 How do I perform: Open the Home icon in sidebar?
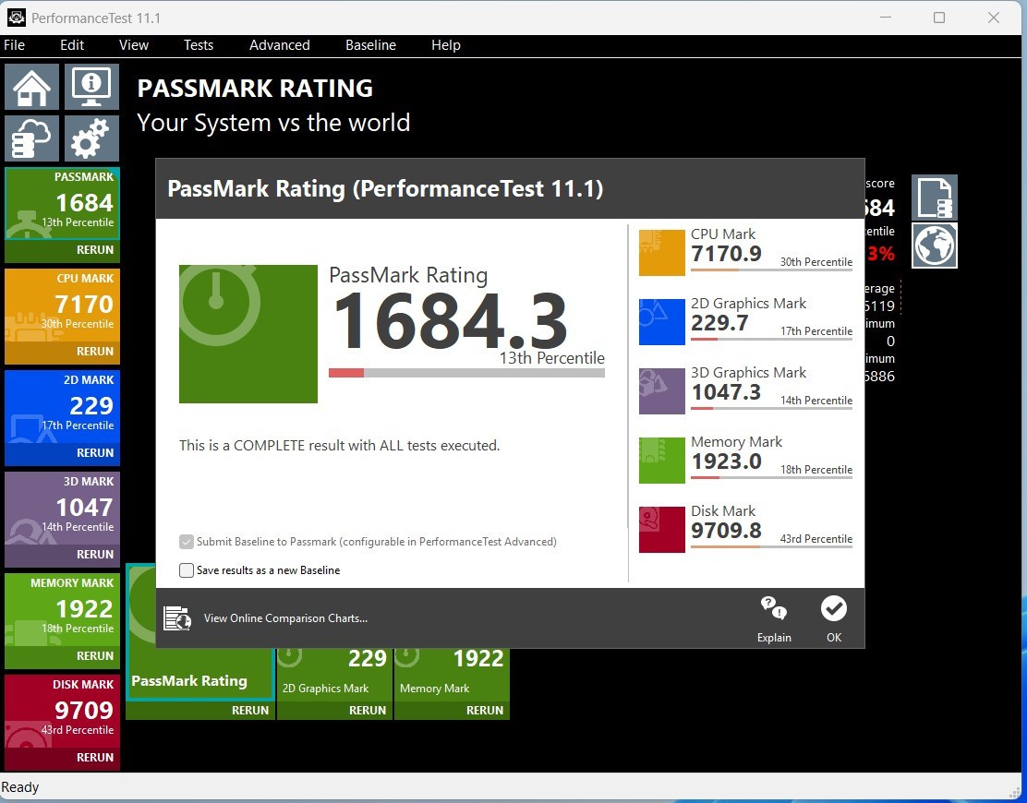pyautogui.click(x=31, y=87)
